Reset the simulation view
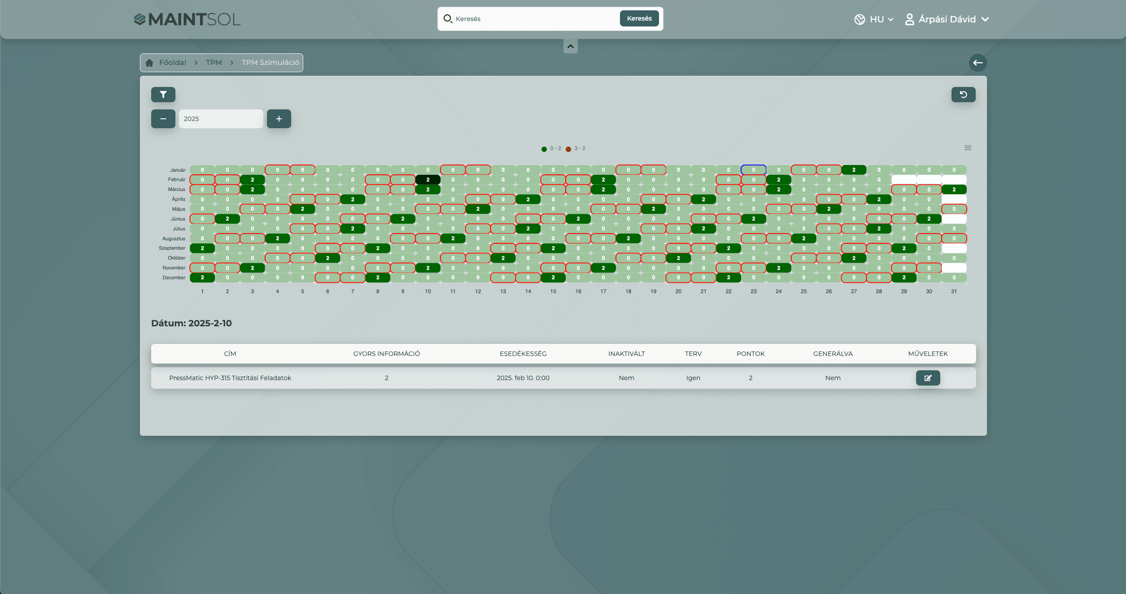Screen dimensions: 1126x594 pos(964,95)
